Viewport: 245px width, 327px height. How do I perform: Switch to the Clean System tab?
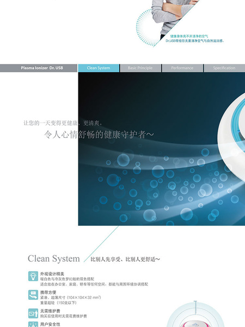coord(99,68)
